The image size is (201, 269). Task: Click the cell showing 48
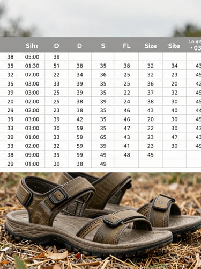(x=126, y=155)
